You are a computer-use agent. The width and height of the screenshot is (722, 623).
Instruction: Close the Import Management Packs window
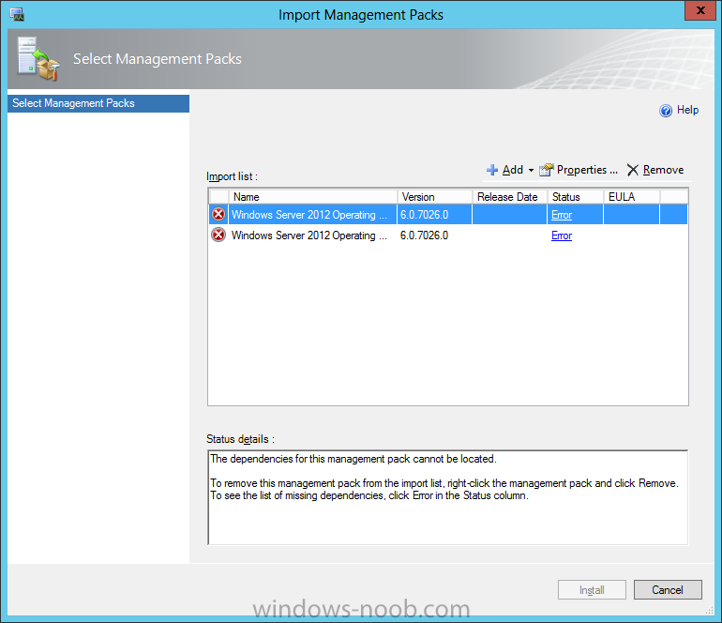coord(700,10)
